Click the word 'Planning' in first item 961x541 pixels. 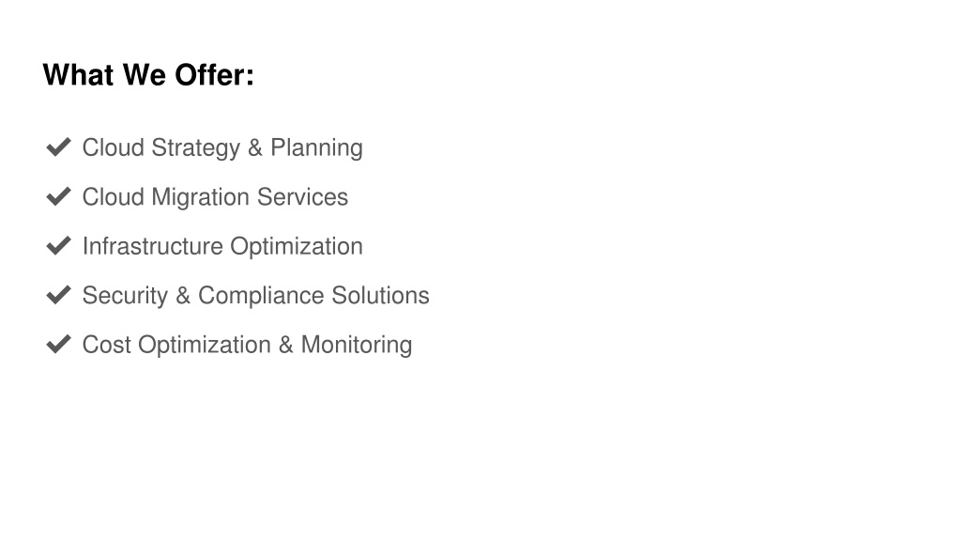pyautogui.click(x=317, y=147)
